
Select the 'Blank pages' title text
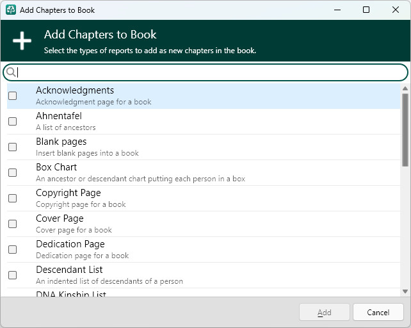click(61, 142)
